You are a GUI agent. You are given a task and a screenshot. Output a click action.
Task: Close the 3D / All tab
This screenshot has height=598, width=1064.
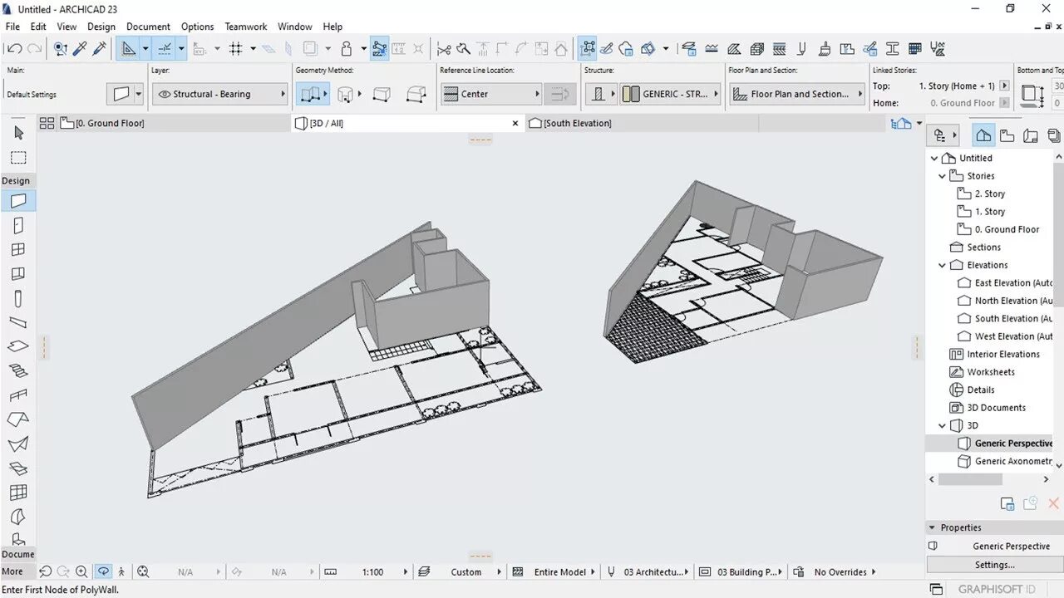[515, 124]
